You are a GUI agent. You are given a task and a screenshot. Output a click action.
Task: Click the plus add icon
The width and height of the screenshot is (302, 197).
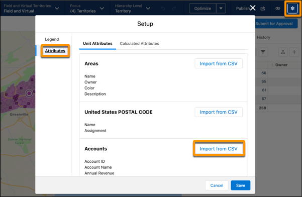pos(294,52)
